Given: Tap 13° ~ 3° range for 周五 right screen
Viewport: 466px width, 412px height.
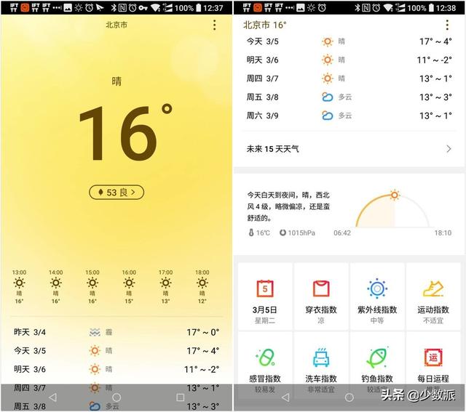Looking at the screenshot, I should pyautogui.click(x=435, y=97).
